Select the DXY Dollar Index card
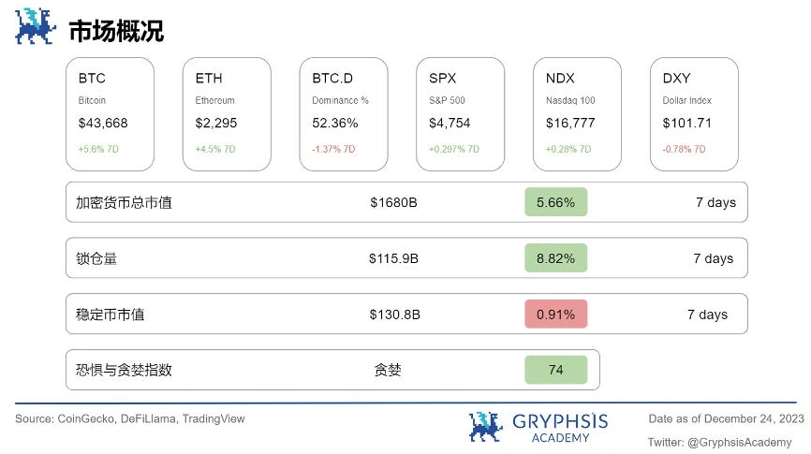The height and width of the screenshot is (454, 811). 694,113
